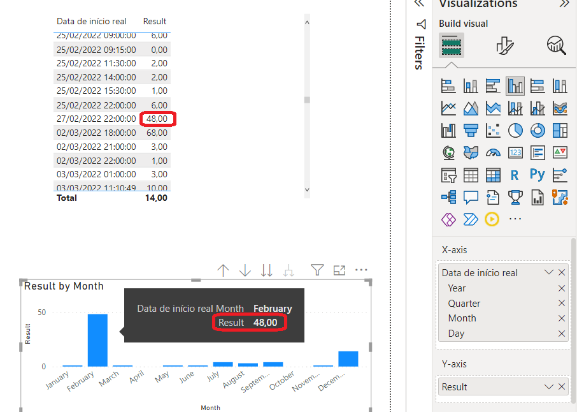Insert a Waterfall chart visual
The height and width of the screenshot is (412, 577).
tap(448, 130)
